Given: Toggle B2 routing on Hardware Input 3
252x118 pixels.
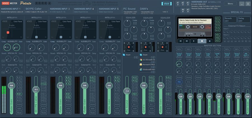Looking at the screenshot, I should point(68,97).
